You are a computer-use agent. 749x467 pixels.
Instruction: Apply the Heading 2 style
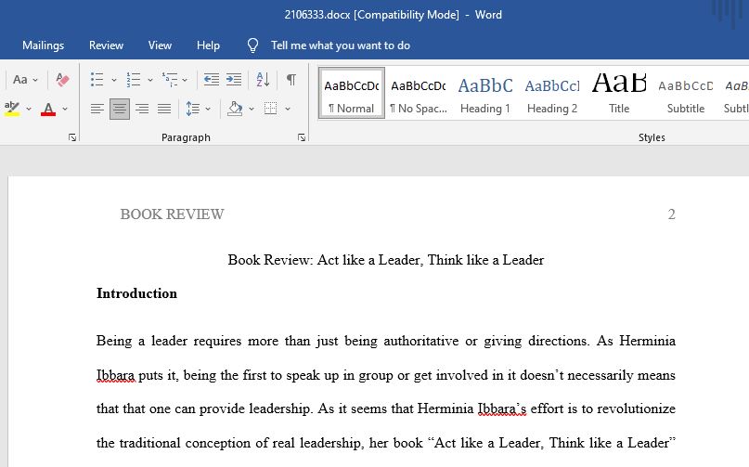click(x=552, y=93)
